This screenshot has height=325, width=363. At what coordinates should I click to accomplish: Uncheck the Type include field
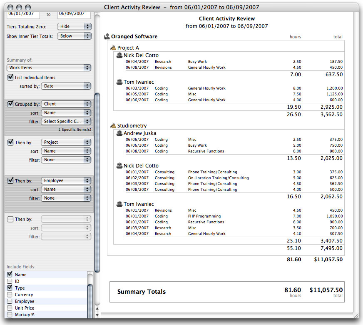10,287
